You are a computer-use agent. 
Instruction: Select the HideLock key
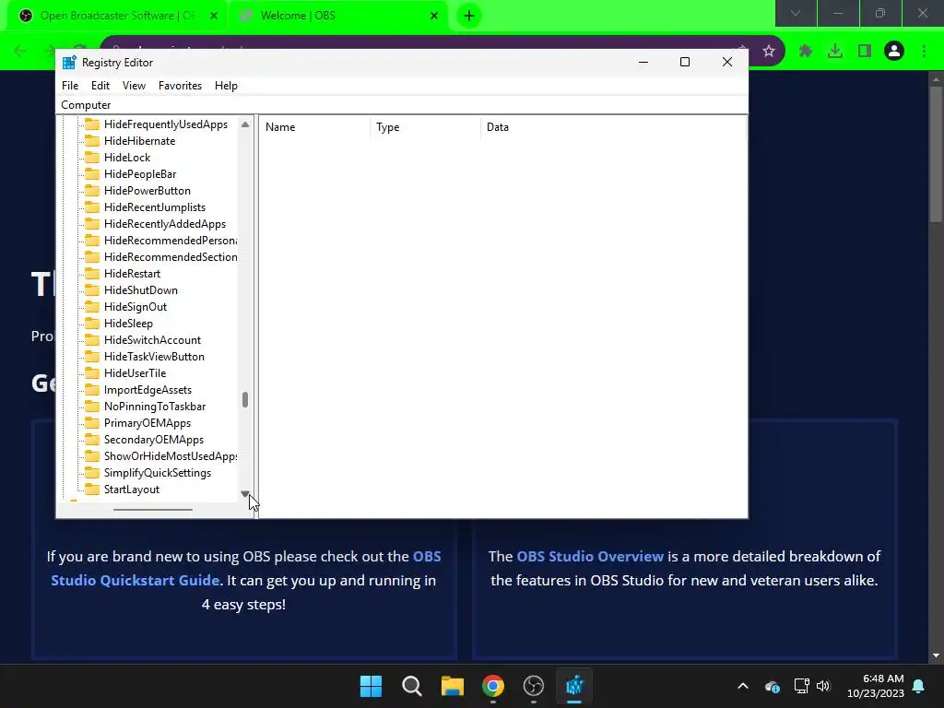(x=127, y=157)
